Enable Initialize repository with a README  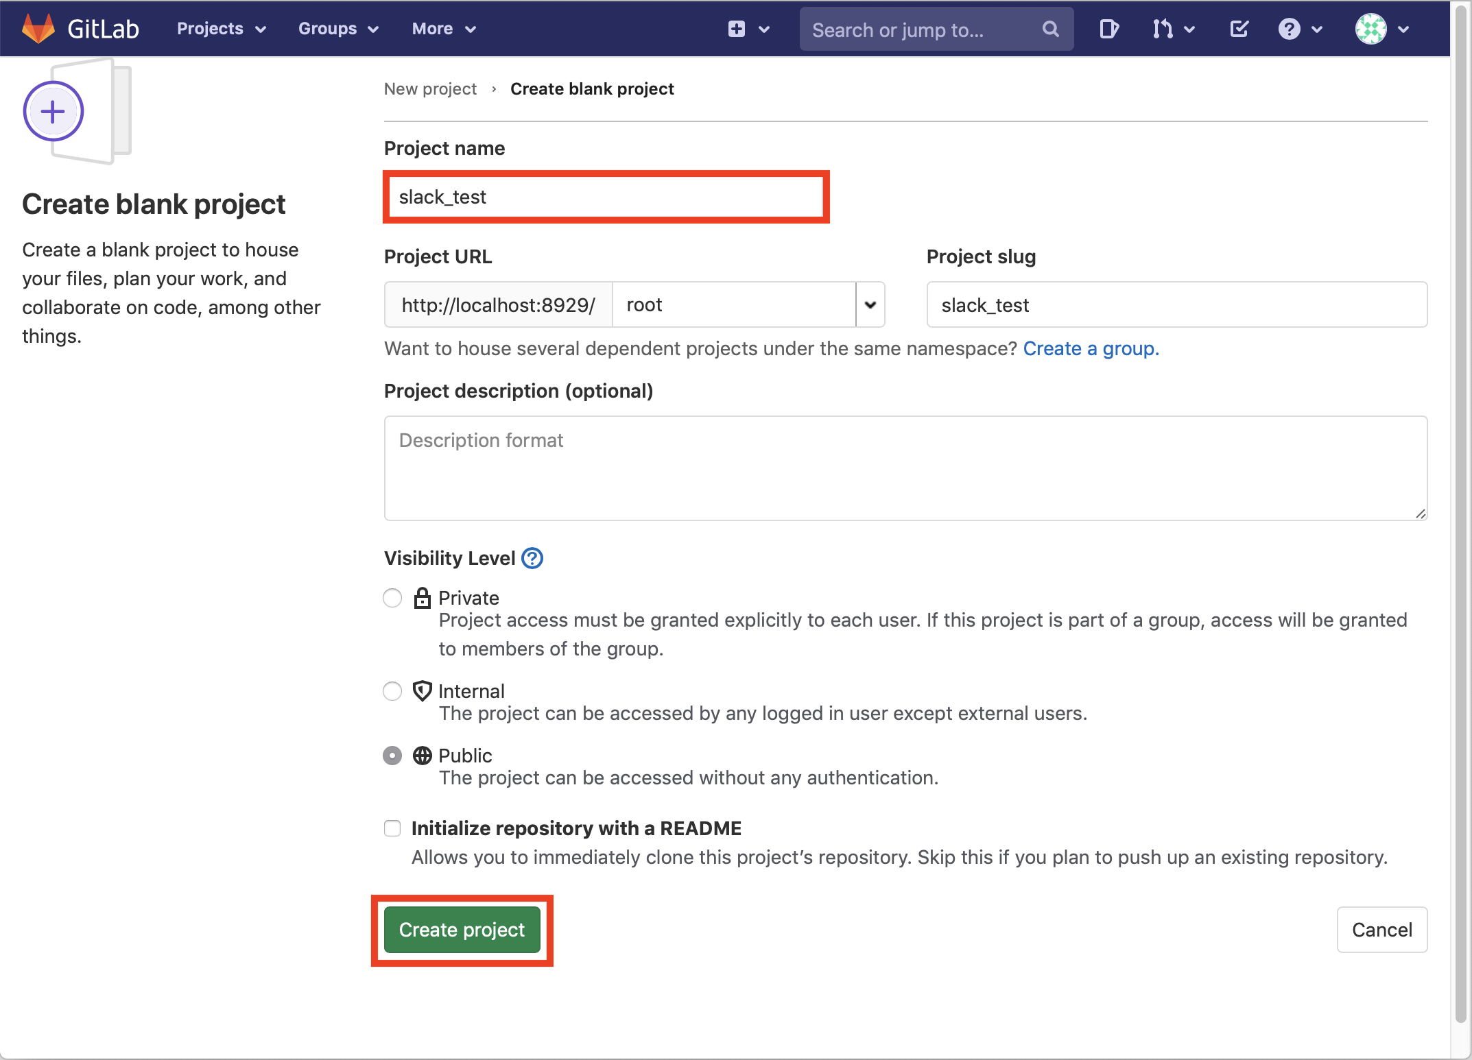(392, 828)
